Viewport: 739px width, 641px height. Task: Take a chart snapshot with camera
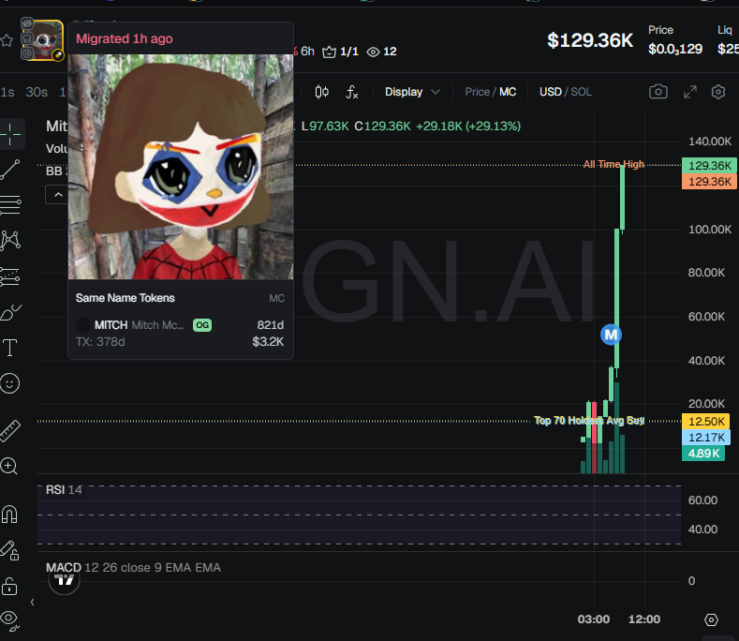[658, 92]
